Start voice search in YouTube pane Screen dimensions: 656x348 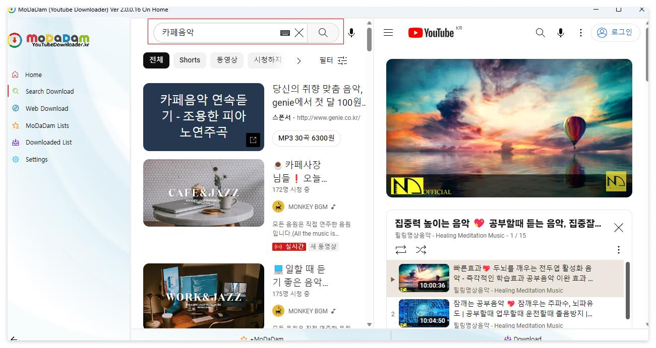(561, 33)
